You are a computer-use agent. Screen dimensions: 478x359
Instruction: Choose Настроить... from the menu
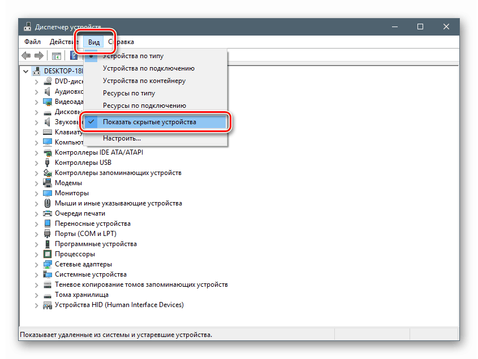click(155, 138)
